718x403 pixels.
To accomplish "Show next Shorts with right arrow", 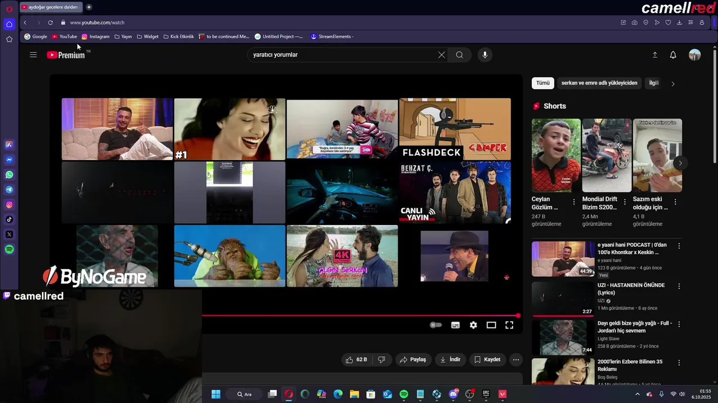I will [680, 163].
